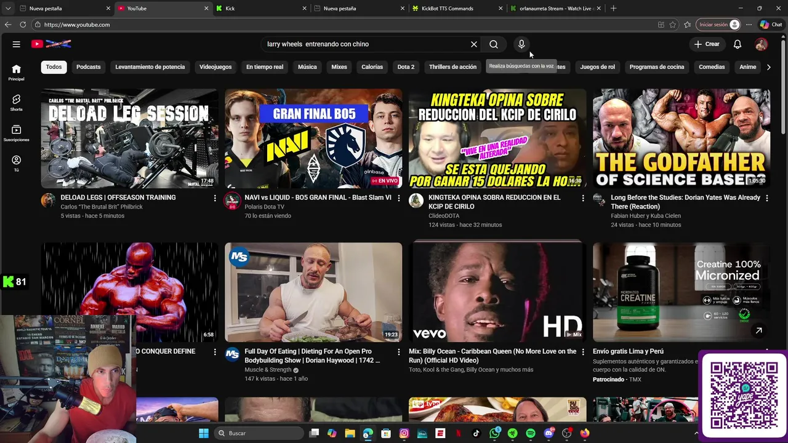This screenshot has width=788, height=443.
Task: Open the Fabian Huber y Kuba Cielen channel link
Action: (x=646, y=216)
